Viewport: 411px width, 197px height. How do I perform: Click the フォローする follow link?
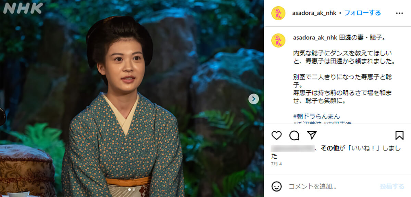point(362,13)
